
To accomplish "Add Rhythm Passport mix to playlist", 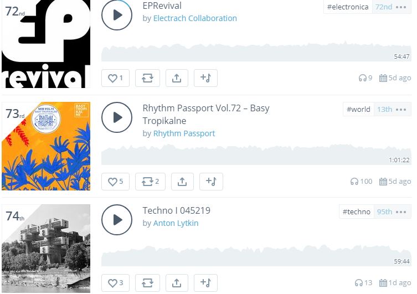I will [x=210, y=181].
